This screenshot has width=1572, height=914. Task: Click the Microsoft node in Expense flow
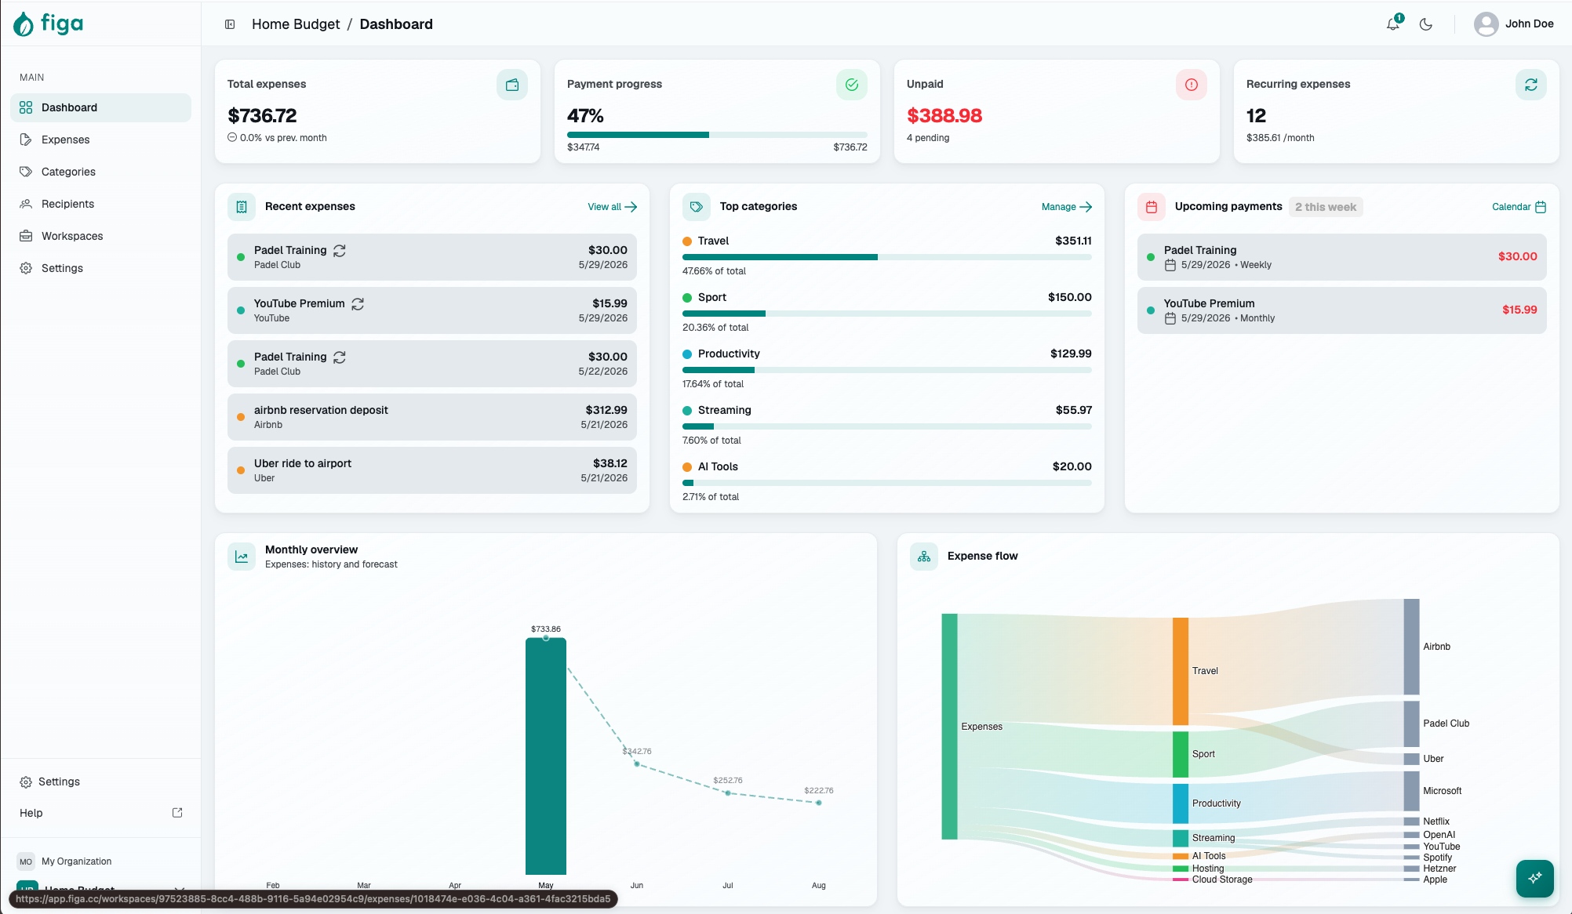[x=1411, y=791]
